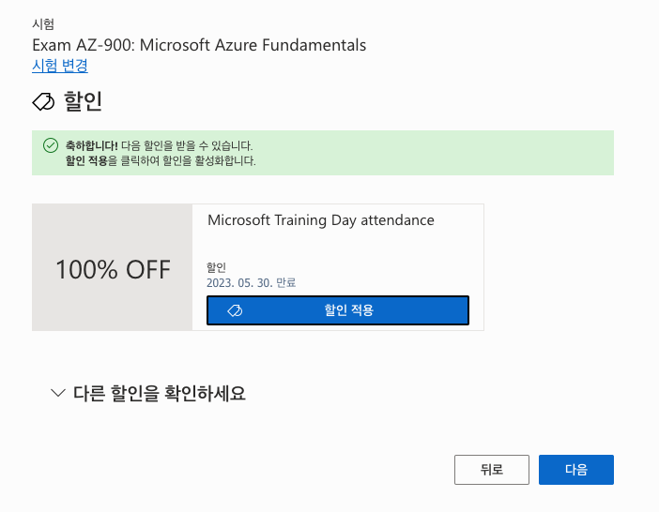Click the tag icon inside 할인 적용 button
Screen dimensions: 659x512
[235, 310]
